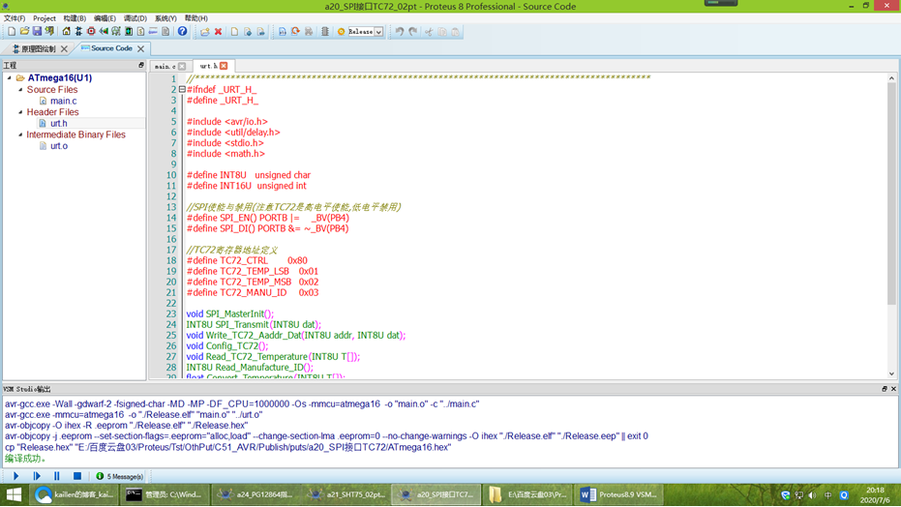Viewport: 901px width, 507px height.
Task: Switch to a21_SHT75_02pt taskbar window
Action: (x=345, y=494)
